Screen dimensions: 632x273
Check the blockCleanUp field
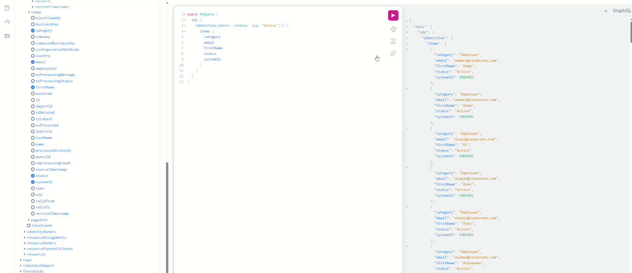click(x=33, y=18)
